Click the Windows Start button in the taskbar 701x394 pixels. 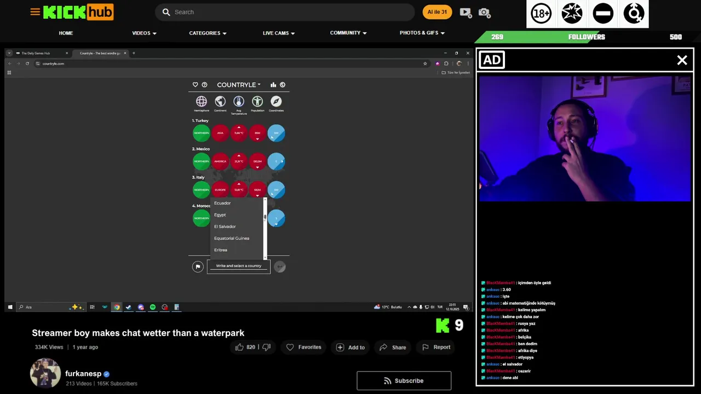point(10,307)
